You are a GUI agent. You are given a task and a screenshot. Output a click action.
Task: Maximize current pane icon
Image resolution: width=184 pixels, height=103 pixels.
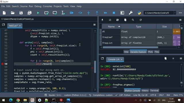[122, 13]
